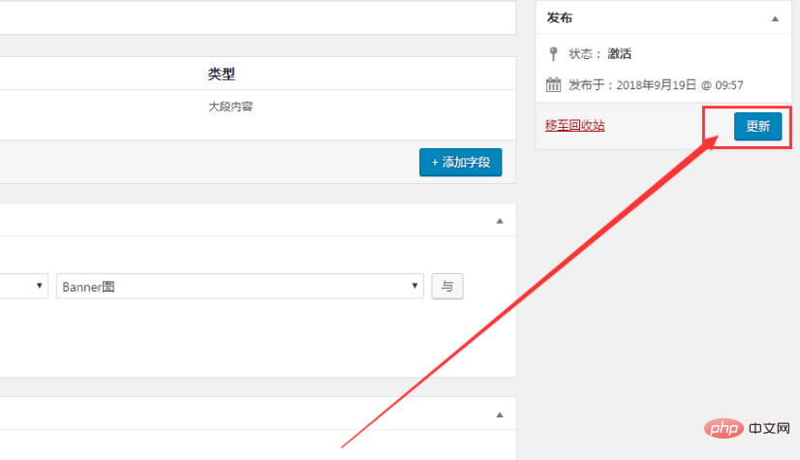This screenshot has width=800, height=460.
Task: Click the 类型 column header
Action: tap(221, 75)
